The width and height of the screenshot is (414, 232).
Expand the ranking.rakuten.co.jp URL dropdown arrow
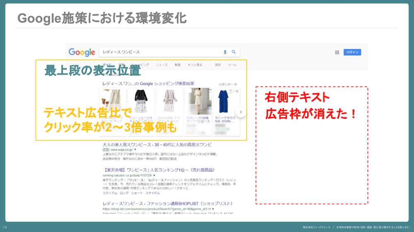(x=154, y=175)
